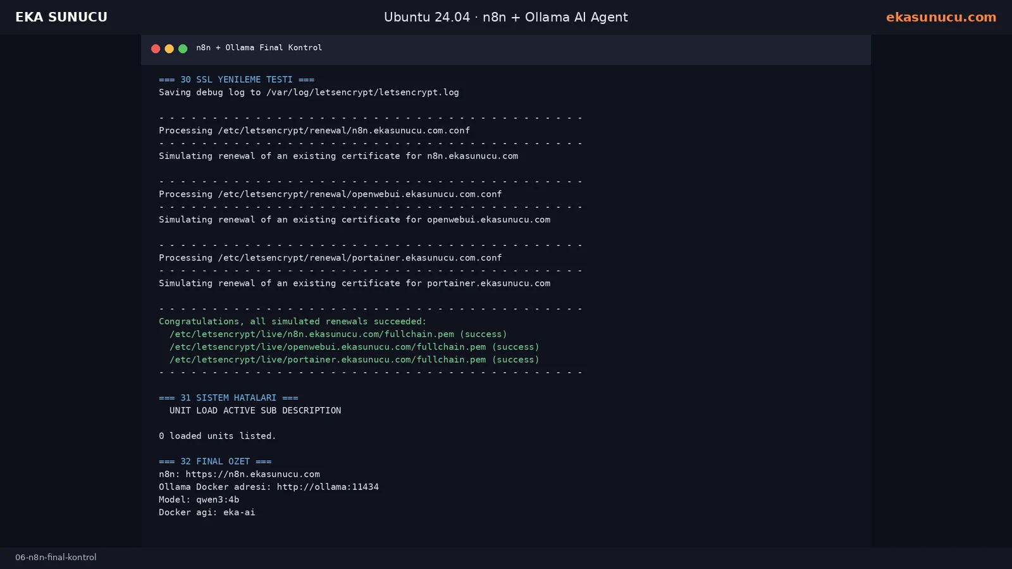Click the '0 loaded units listed.' line
The width and height of the screenshot is (1012, 569).
218,436
